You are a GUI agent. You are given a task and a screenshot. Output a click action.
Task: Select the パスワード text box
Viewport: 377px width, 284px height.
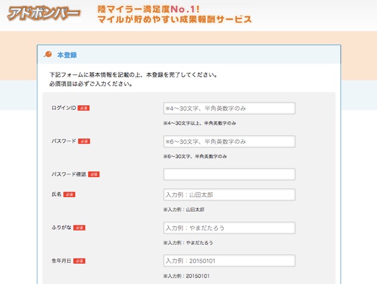click(x=229, y=142)
